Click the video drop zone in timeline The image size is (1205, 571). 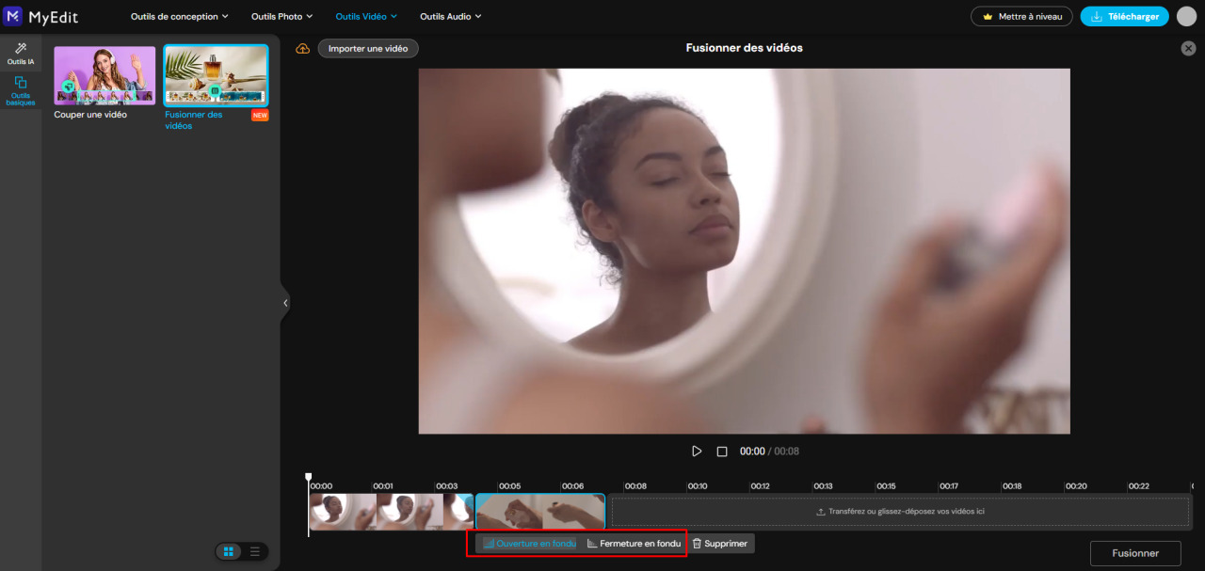click(900, 512)
